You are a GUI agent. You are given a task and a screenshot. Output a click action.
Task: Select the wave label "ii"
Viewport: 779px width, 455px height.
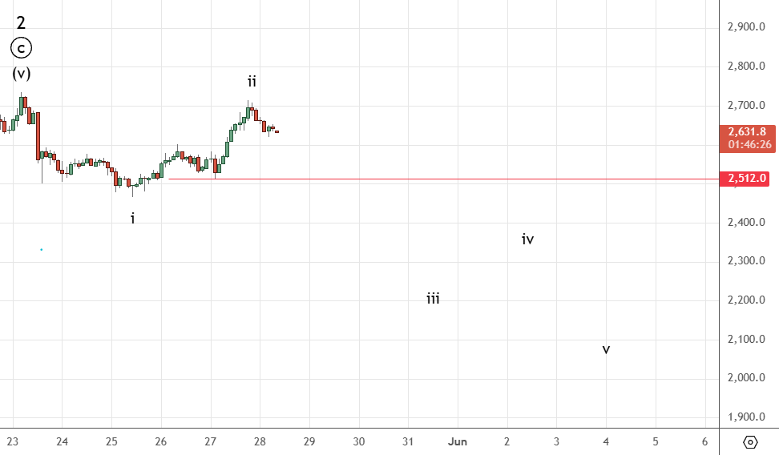point(252,81)
